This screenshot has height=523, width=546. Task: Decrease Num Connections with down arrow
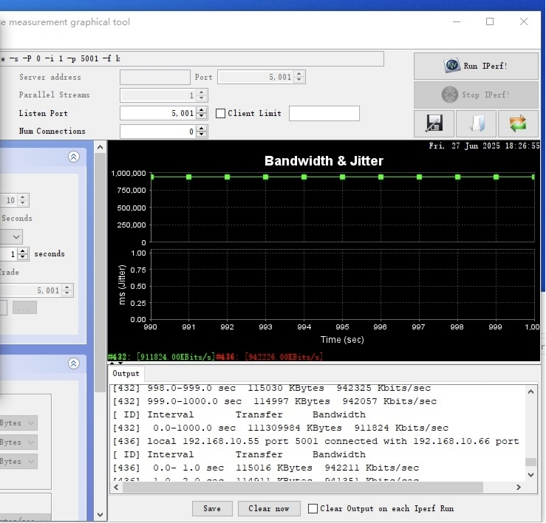(x=202, y=134)
